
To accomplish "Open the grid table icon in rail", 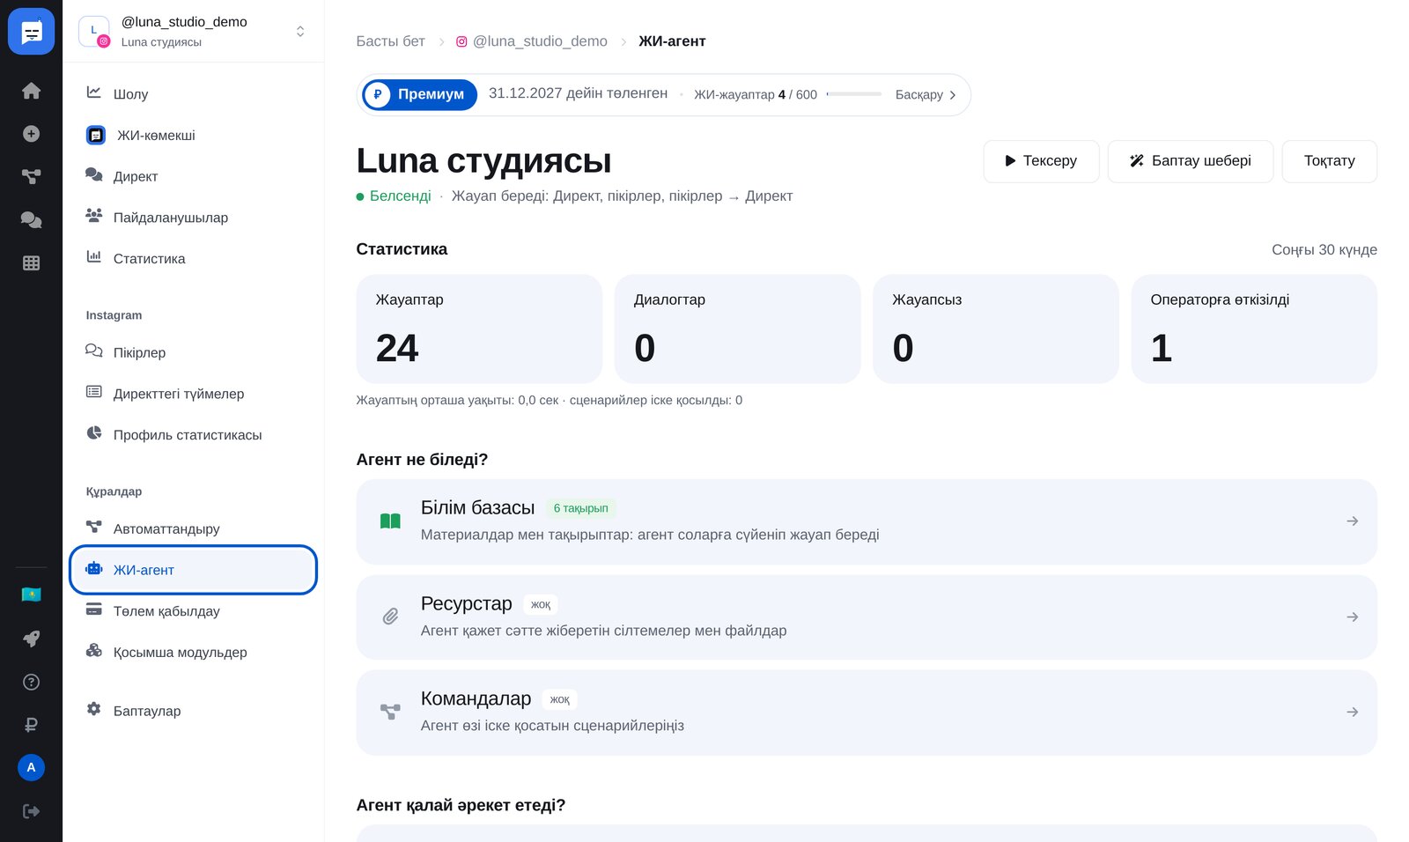I will tap(31, 262).
